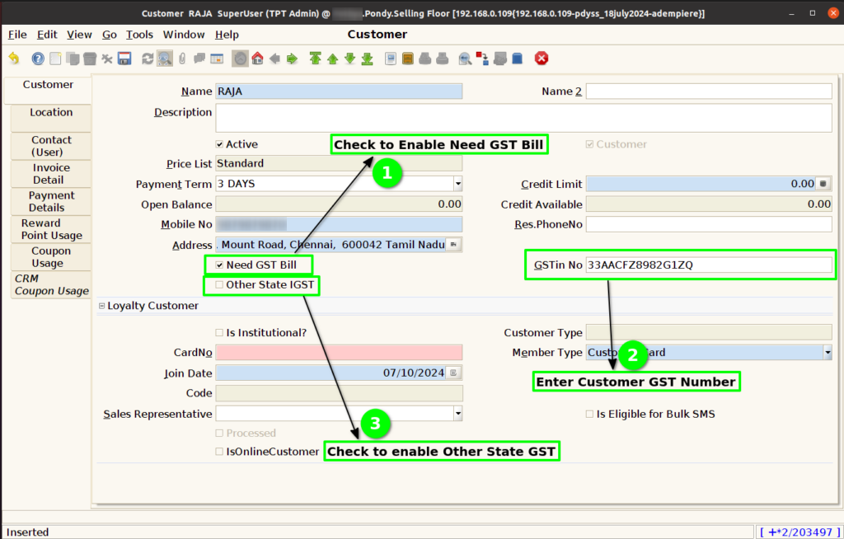This screenshot has height=539, width=844.
Task: Open the Invoice Detail tab
Action: coord(50,173)
